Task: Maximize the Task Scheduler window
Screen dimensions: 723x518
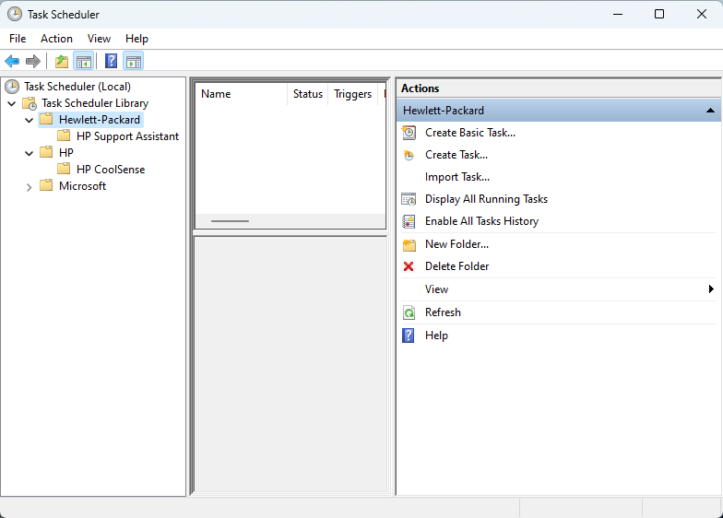Action: 659,15
